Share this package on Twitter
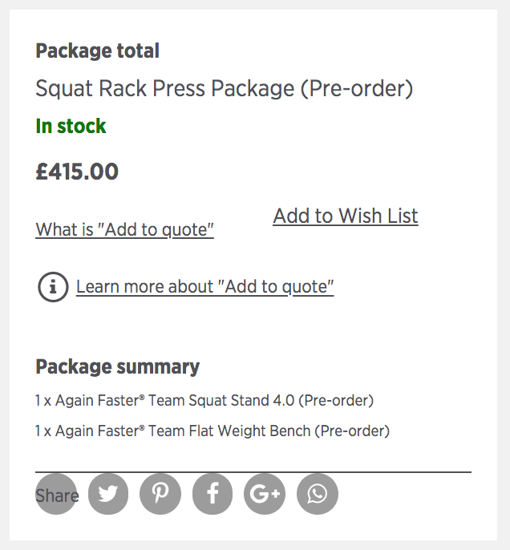The image size is (510, 550). click(x=108, y=494)
